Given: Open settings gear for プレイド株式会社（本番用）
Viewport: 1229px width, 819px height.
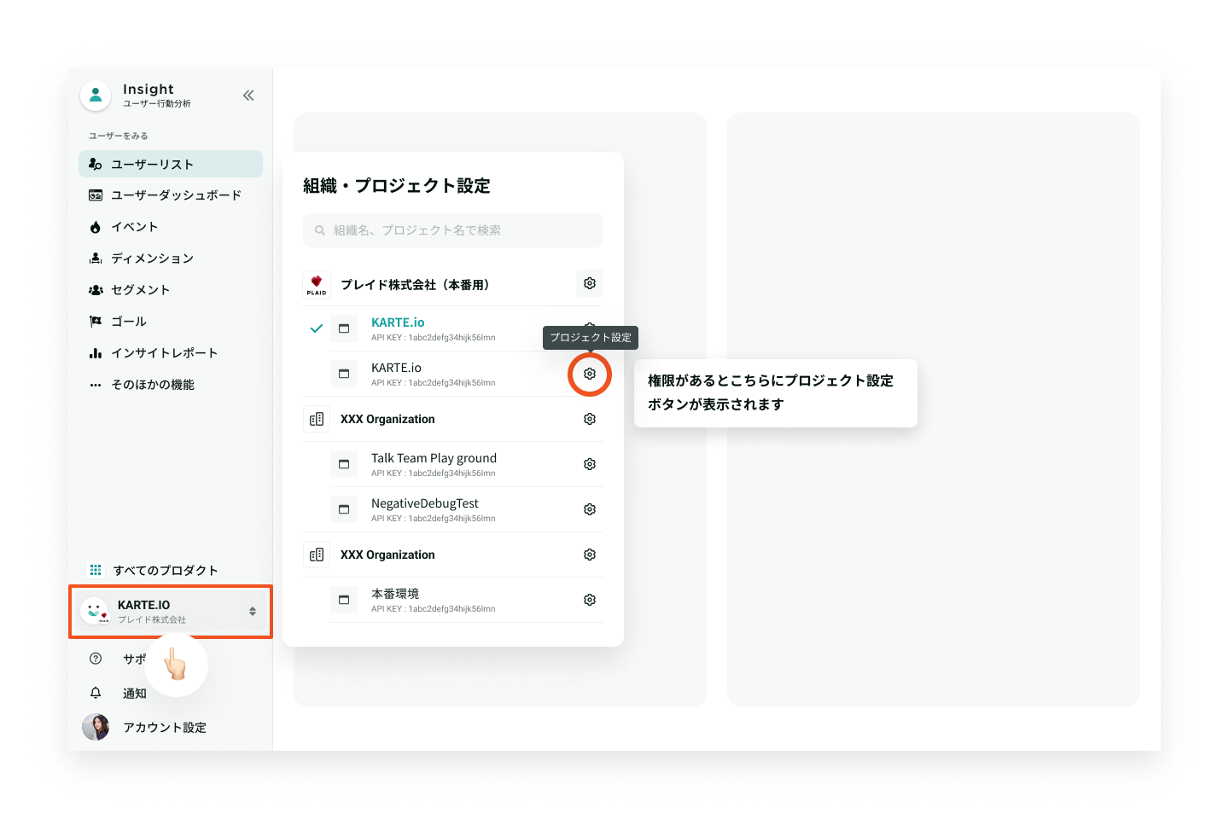Looking at the screenshot, I should point(590,283).
